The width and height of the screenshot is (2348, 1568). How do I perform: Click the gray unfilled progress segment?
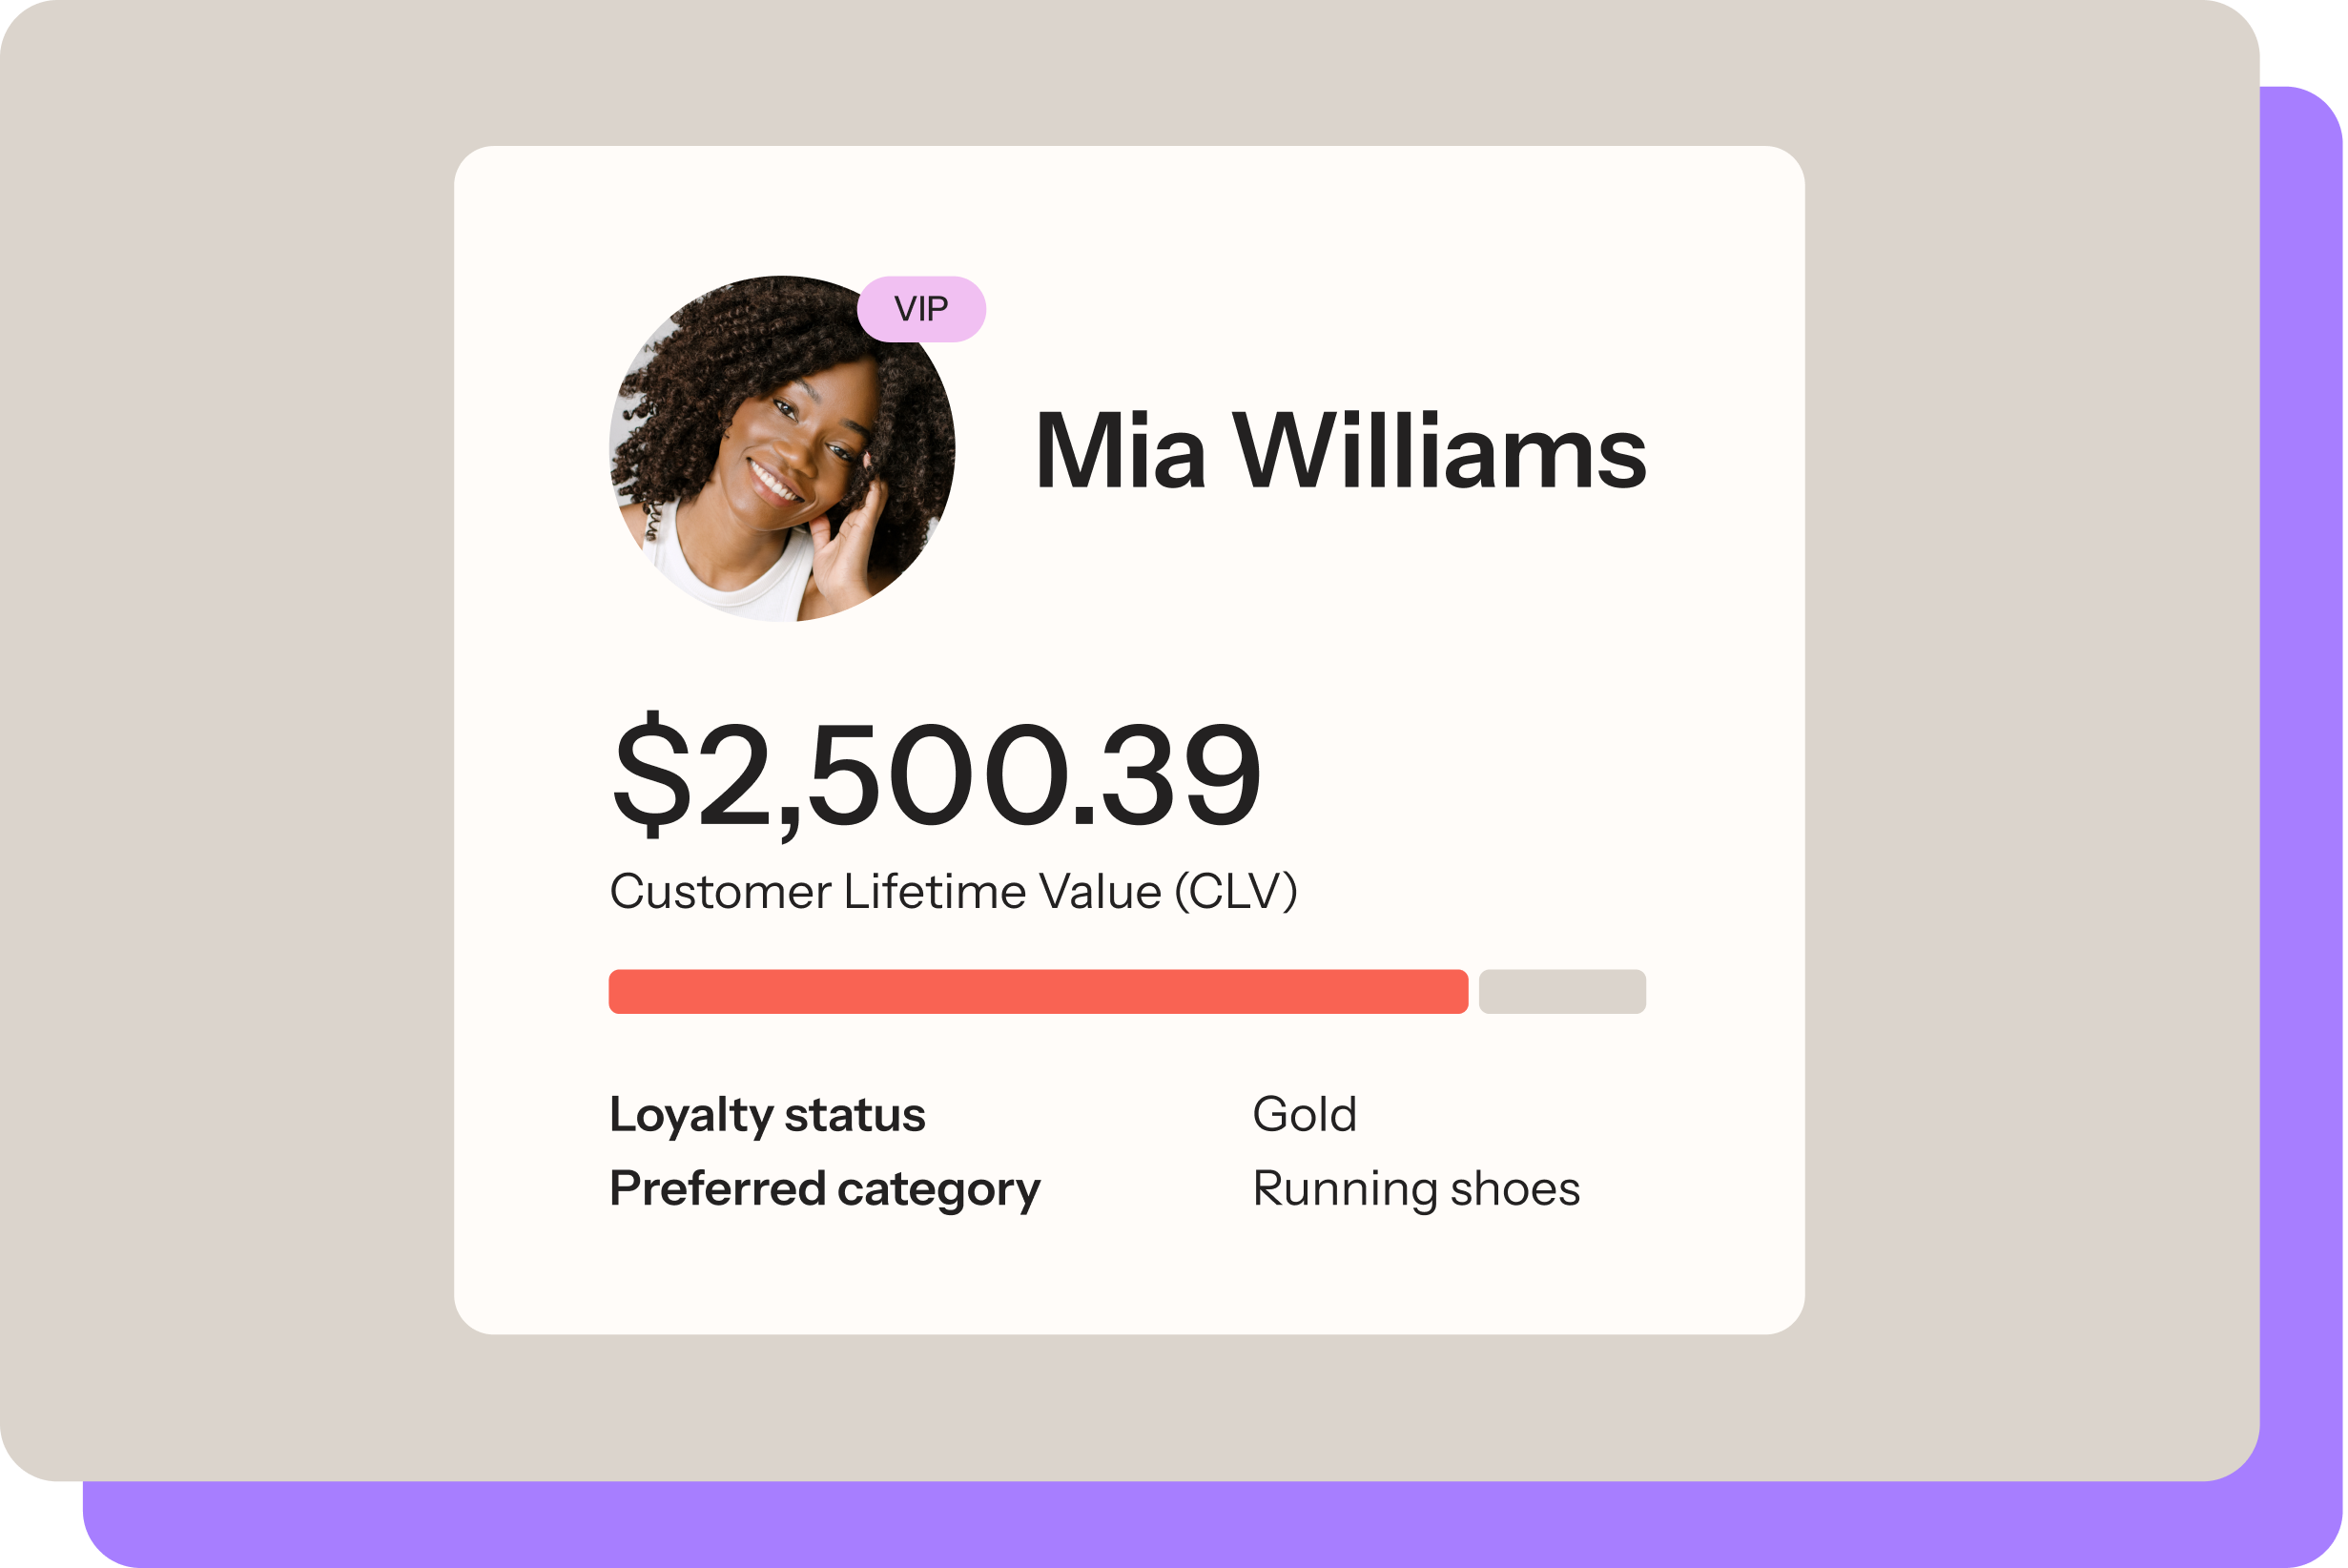pyautogui.click(x=1562, y=991)
